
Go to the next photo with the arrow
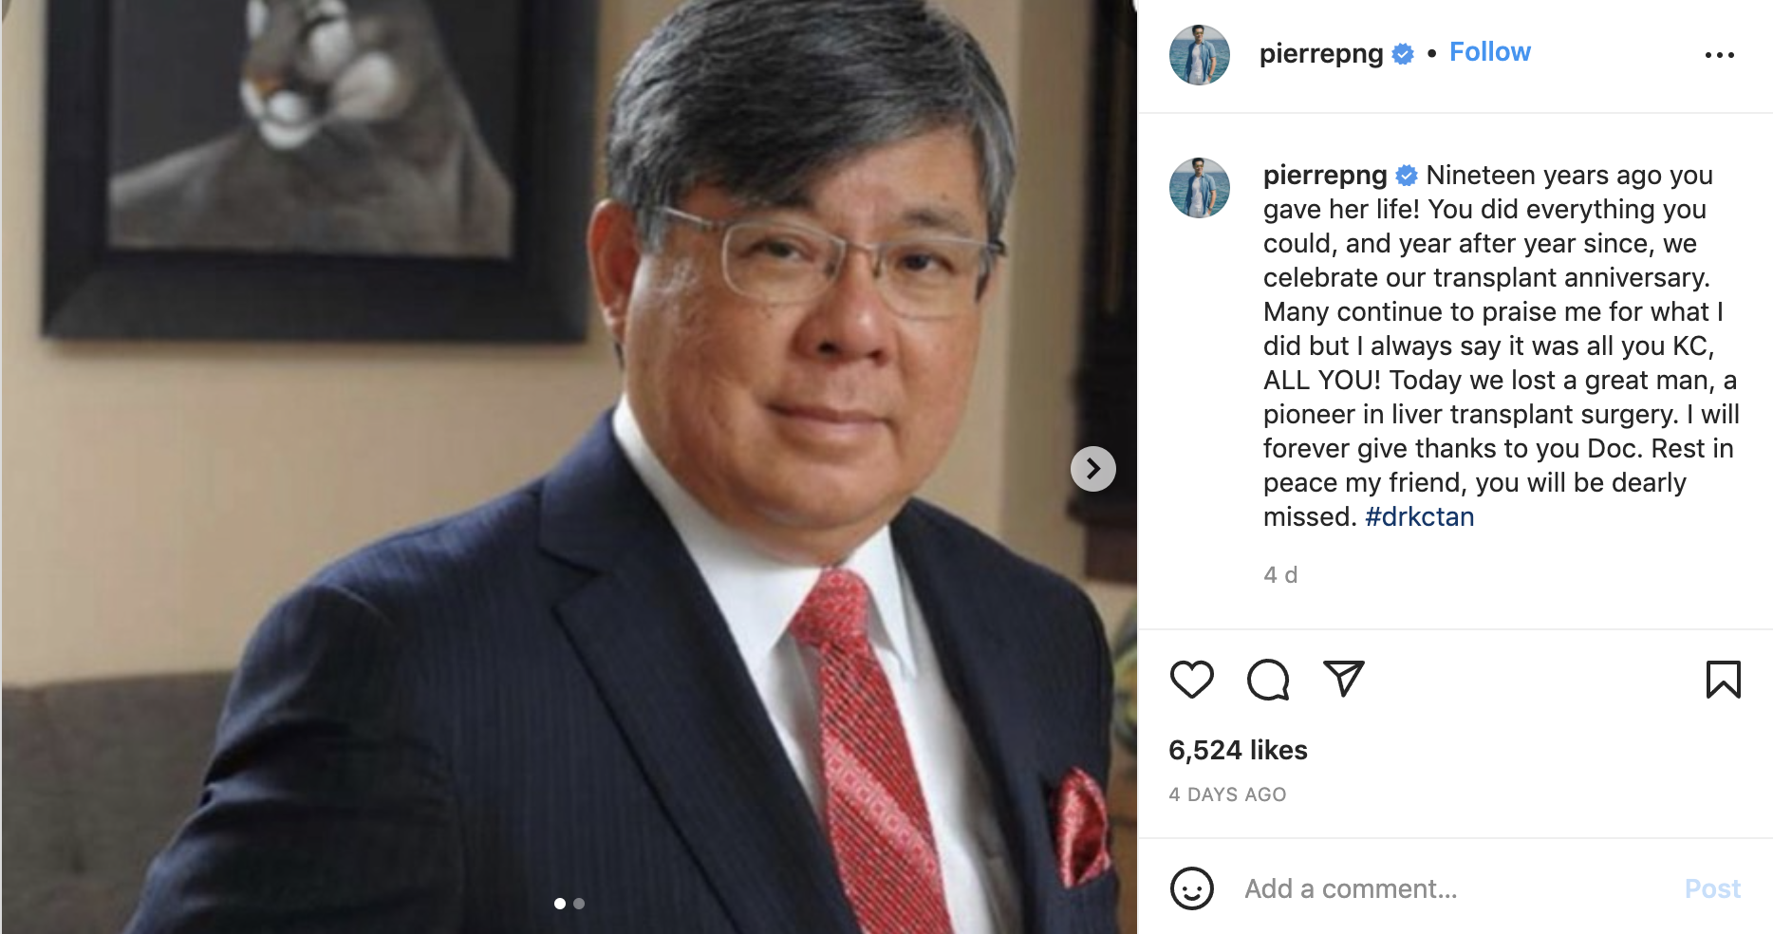point(1092,469)
